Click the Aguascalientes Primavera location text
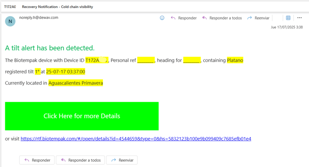 (75, 83)
